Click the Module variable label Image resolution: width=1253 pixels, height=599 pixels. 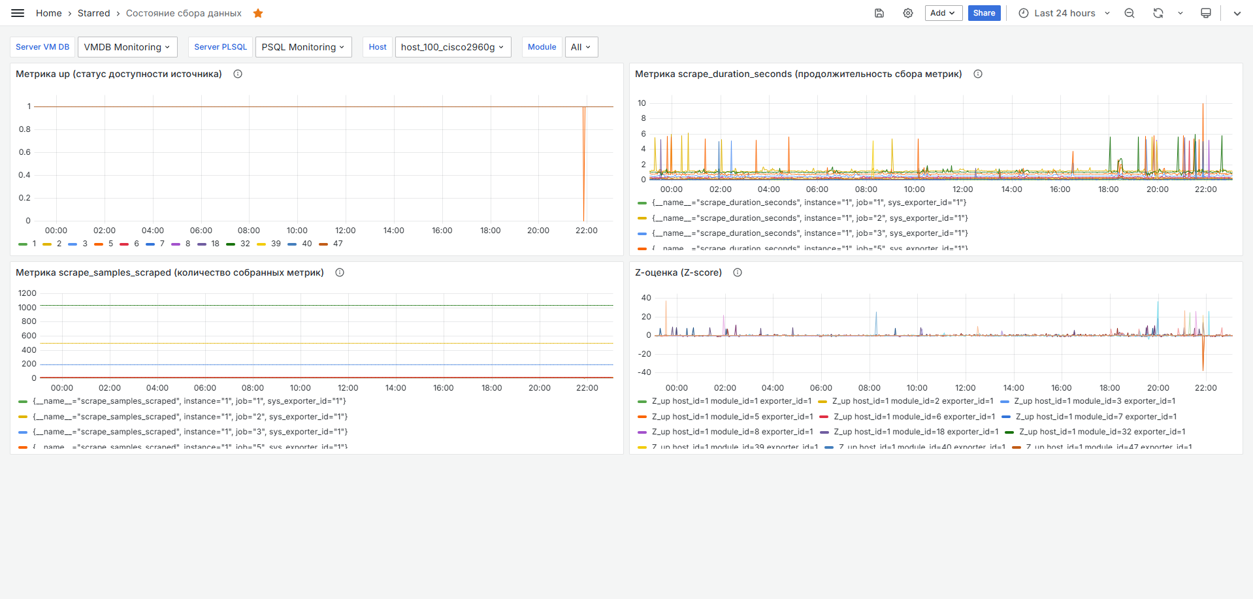(542, 47)
